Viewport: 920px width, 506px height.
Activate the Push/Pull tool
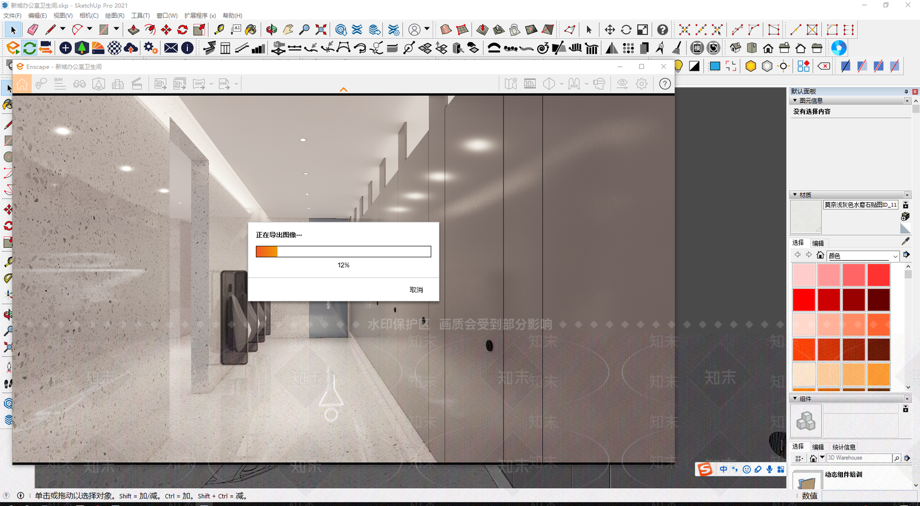[x=133, y=29]
